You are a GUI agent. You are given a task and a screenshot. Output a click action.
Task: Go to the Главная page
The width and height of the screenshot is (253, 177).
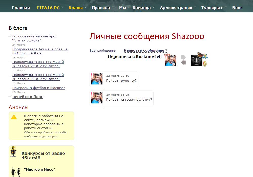(21, 8)
